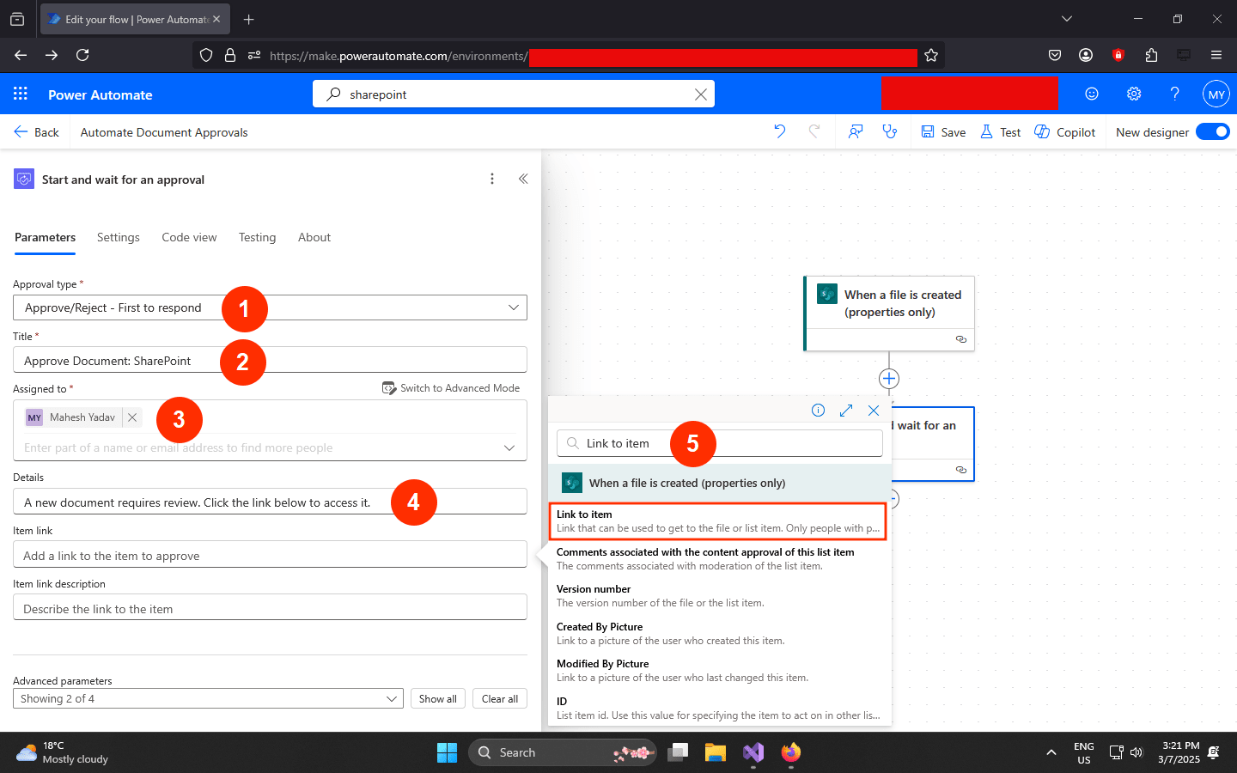Show hidden system tray icons

tap(1051, 752)
